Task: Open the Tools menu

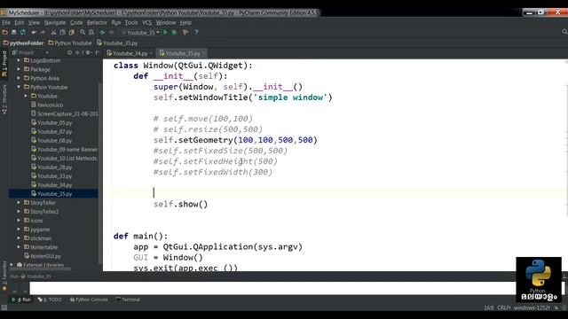Action: tap(131, 22)
